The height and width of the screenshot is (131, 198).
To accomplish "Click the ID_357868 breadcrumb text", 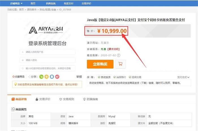I will point(65,10).
